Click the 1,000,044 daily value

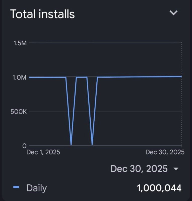pos(159,188)
